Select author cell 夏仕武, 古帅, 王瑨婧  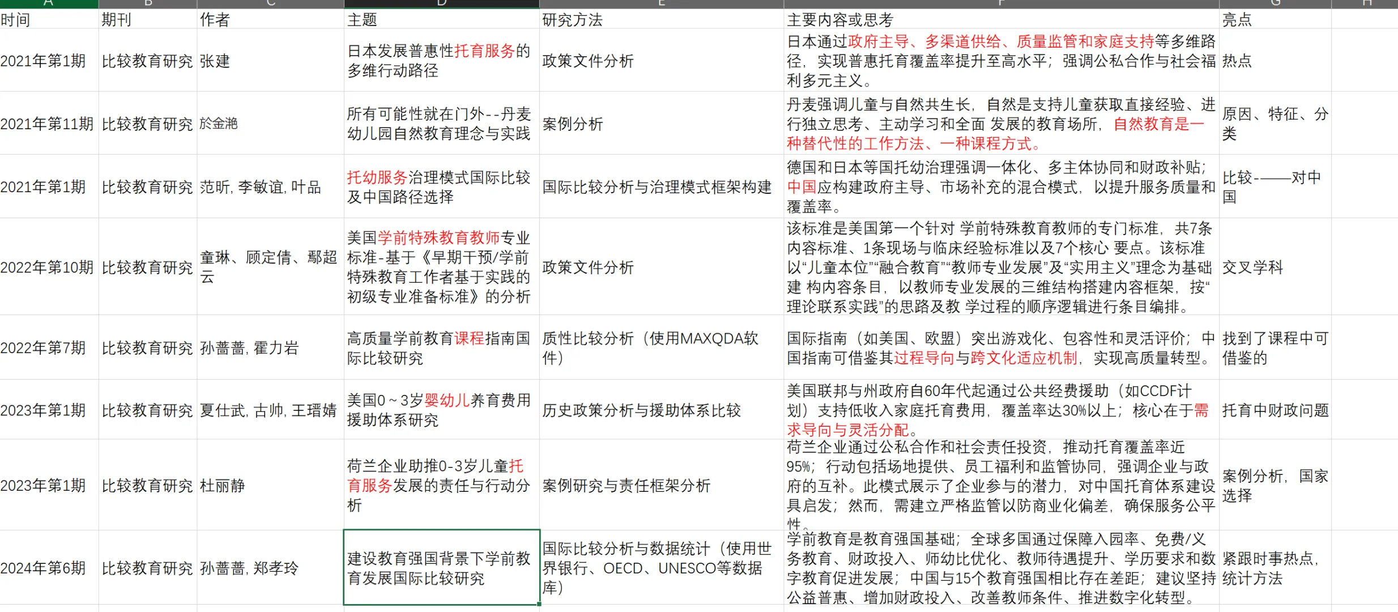(270, 410)
